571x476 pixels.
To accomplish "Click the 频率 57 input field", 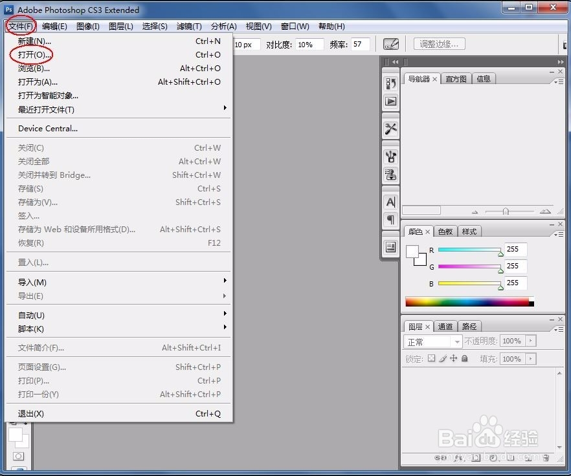I will pos(361,45).
